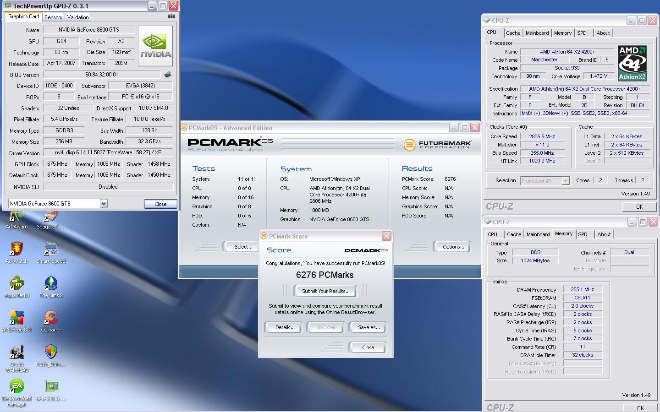Open the Flash_Disin desktop icon
Image resolution: width=660 pixels, height=412 pixels.
pyautogui.click(x=51, y=356)
